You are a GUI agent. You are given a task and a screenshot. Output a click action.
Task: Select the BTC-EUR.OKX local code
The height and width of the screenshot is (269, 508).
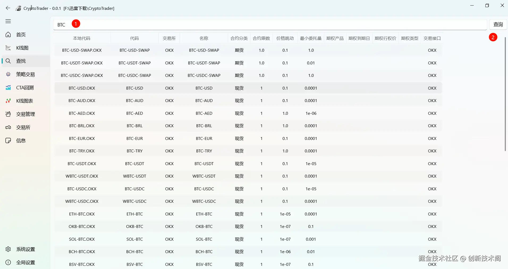pyautogui.click(x=82, y=139)
